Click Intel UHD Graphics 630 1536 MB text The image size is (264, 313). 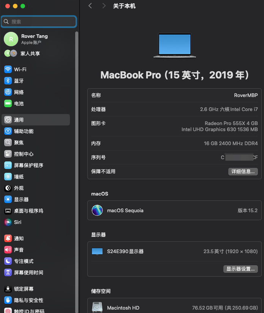[220, 129]
